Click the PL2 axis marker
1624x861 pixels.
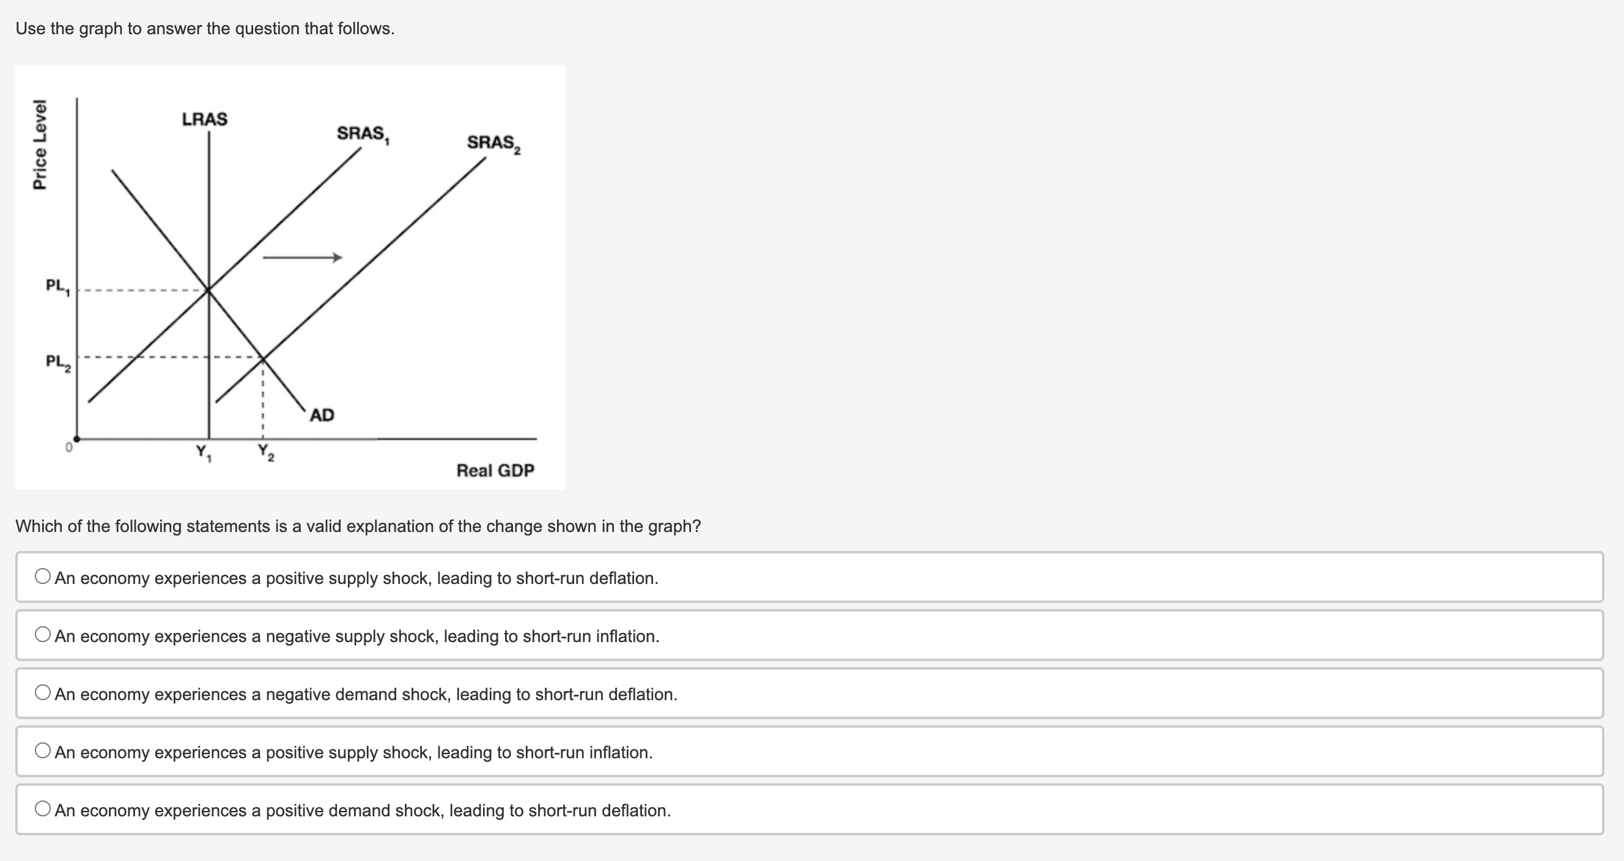(56, 360)
